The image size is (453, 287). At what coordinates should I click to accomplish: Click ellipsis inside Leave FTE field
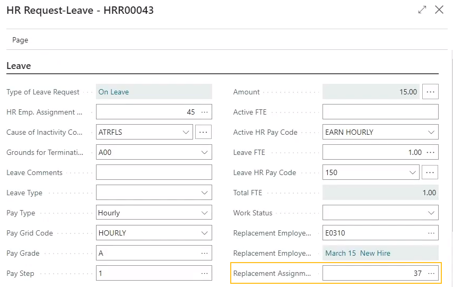click(x=431, y=152)
